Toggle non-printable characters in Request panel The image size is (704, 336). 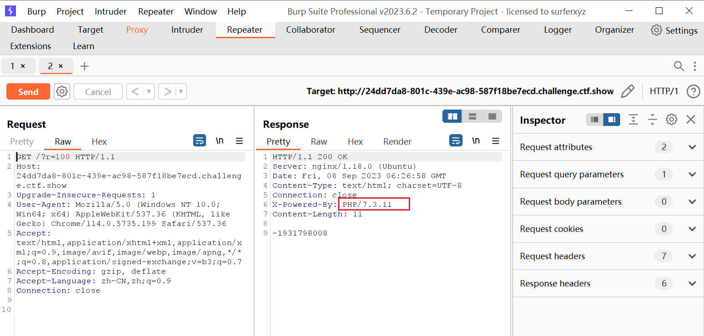220,141
